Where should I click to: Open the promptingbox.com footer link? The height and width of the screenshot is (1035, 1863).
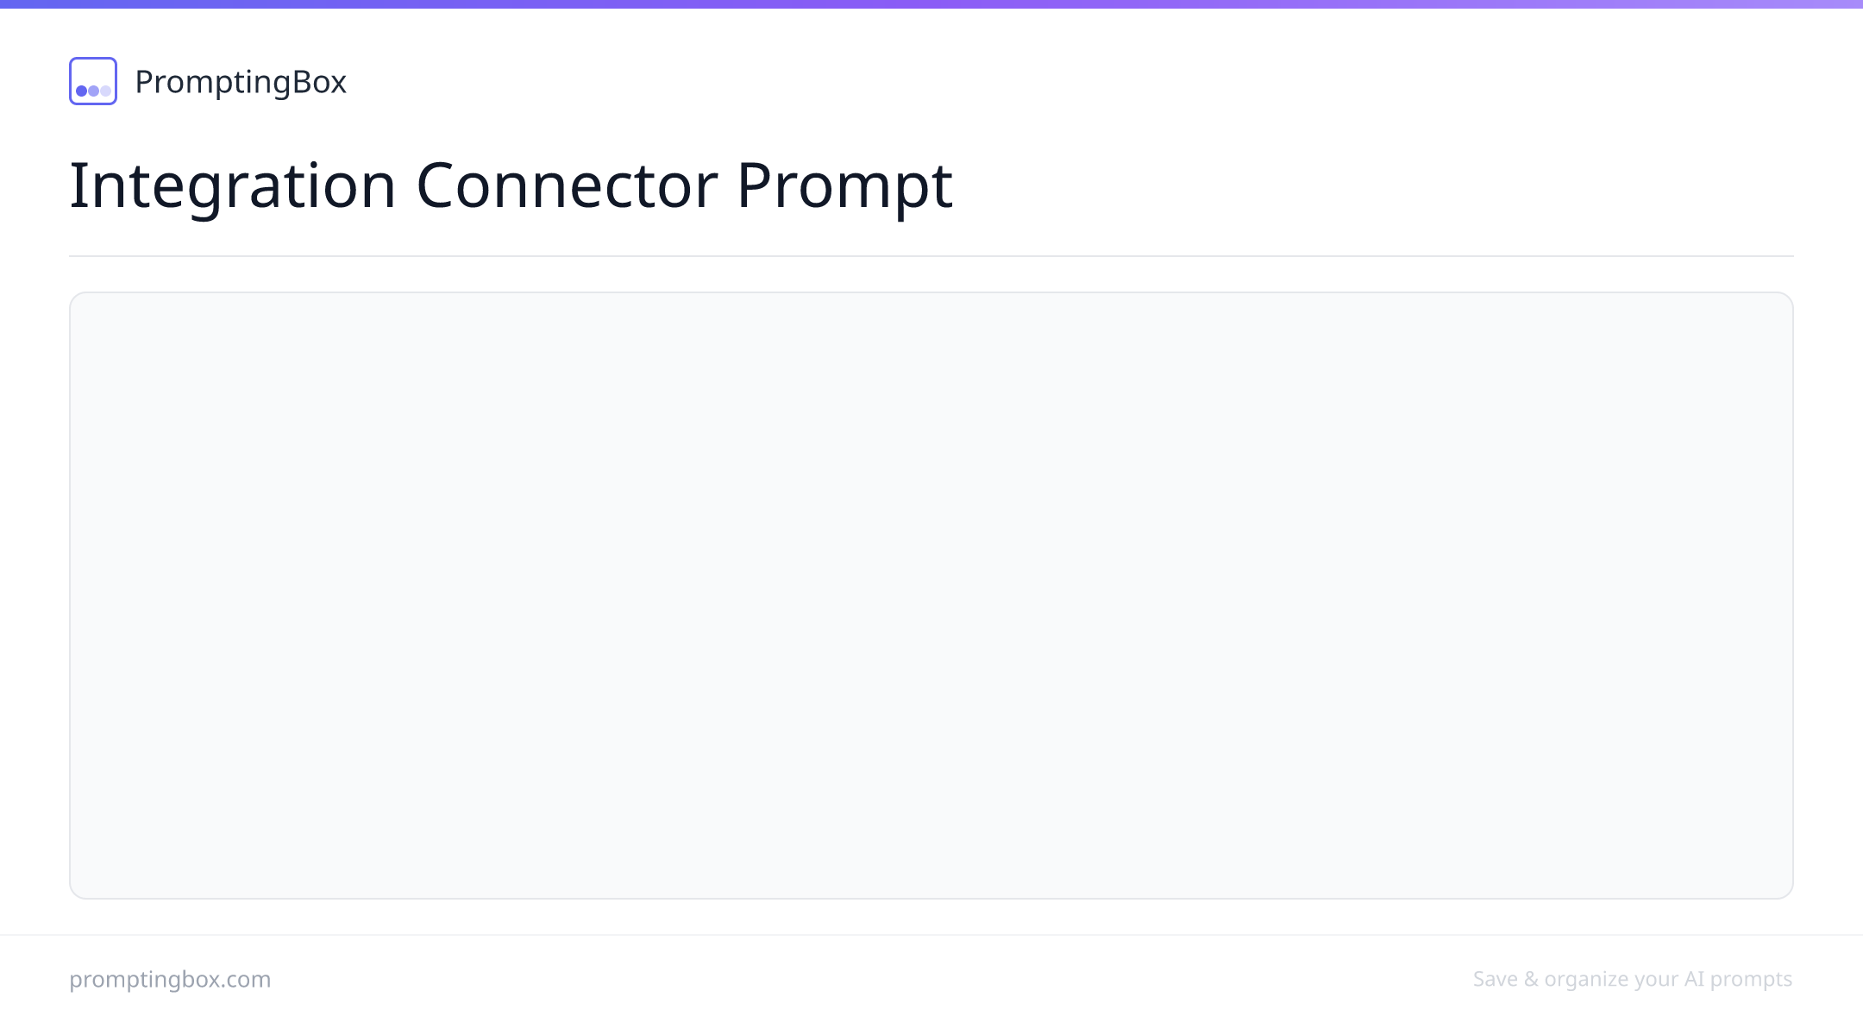(170, 980)
